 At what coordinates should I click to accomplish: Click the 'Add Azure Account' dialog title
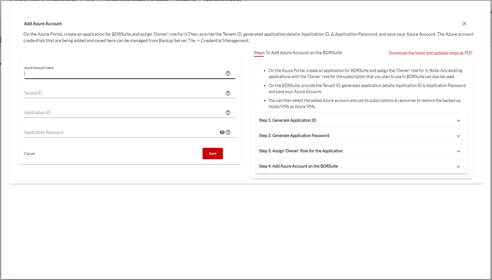tap(43, 24)
